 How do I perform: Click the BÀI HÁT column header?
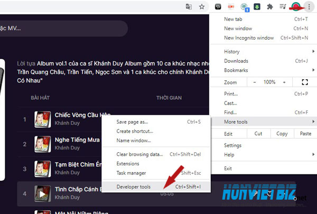[40, 98]
